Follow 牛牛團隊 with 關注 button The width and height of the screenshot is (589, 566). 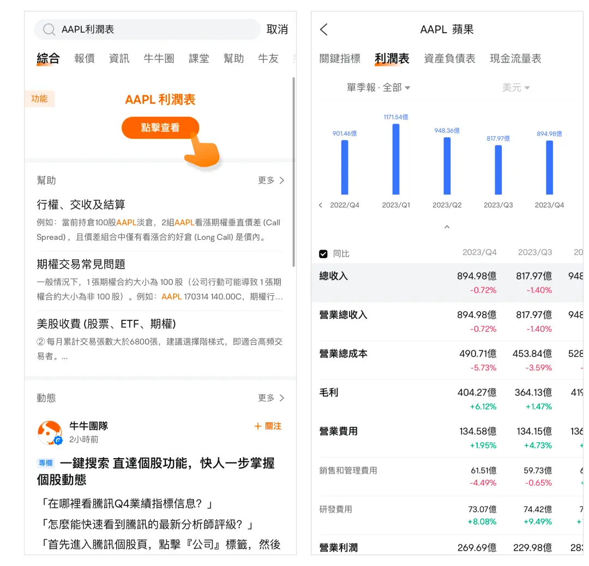coord(268,426)
